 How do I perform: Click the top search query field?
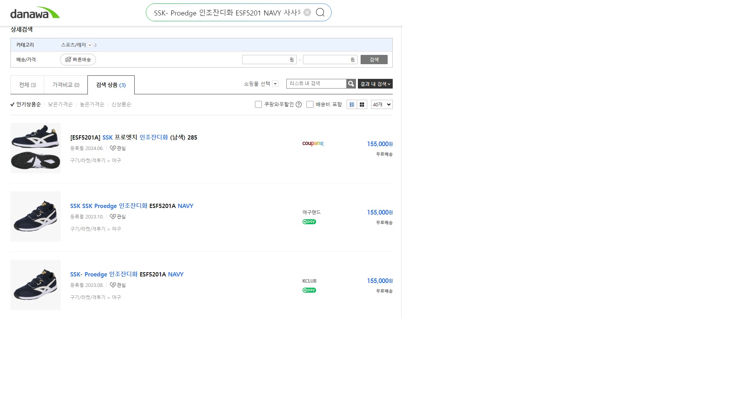(x=227, y=13)
